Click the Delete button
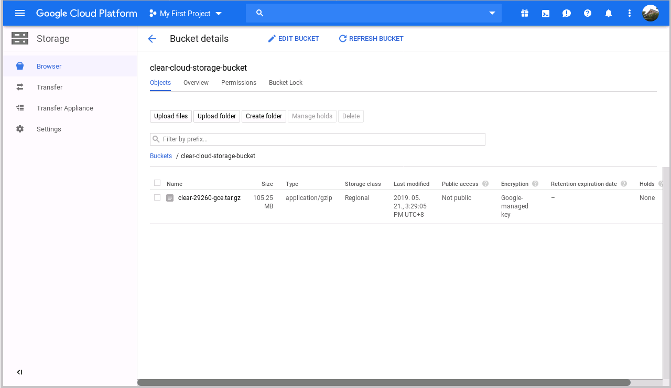The image size is (671, 388). click(351, 116)
